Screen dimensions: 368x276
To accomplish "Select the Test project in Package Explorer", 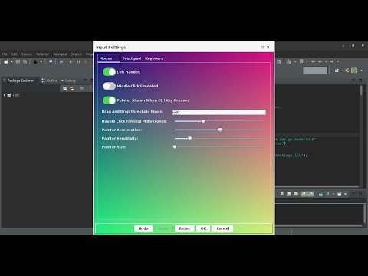I will click(13, 95).
